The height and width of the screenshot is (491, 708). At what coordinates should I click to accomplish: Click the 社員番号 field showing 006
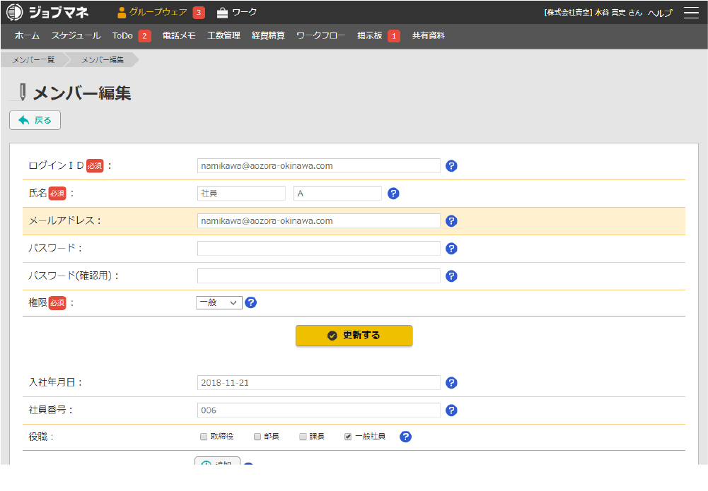319,410
